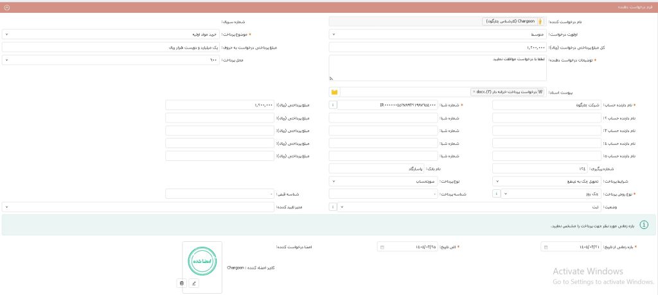Collapse the requester form section header
The height and width of the screenshot is (295, 658).
(x=6, y=7)
